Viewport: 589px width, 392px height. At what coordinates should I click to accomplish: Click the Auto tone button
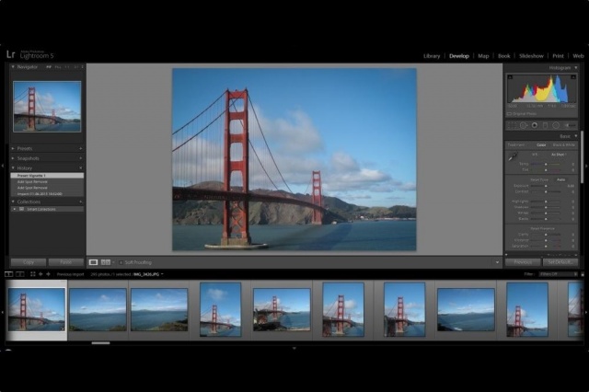click(x=560, y=179)
